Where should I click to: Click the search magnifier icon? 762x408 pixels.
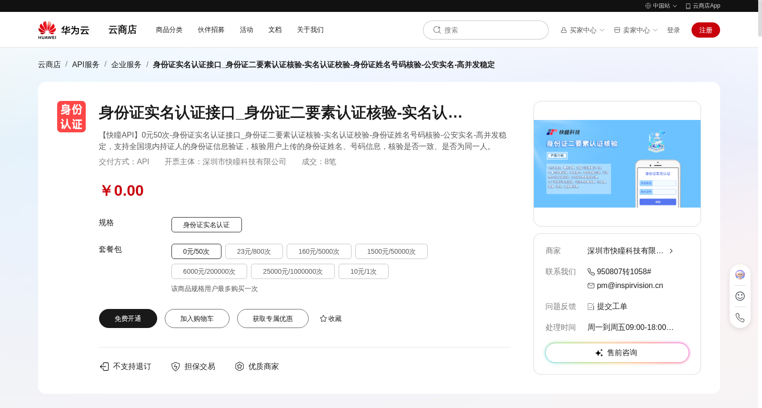click(x=437, y=30)
